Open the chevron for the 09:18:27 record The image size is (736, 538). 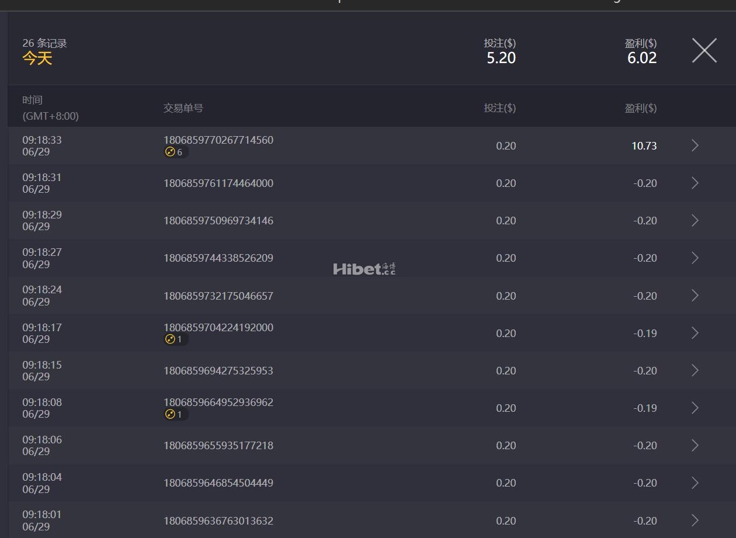point(695,258)
